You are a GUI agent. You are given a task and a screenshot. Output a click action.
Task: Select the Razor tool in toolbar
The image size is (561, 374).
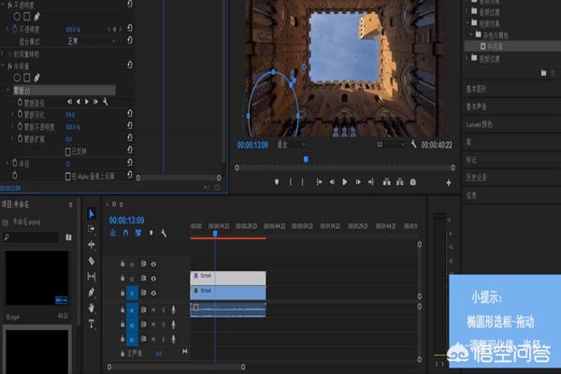(92, 261)
